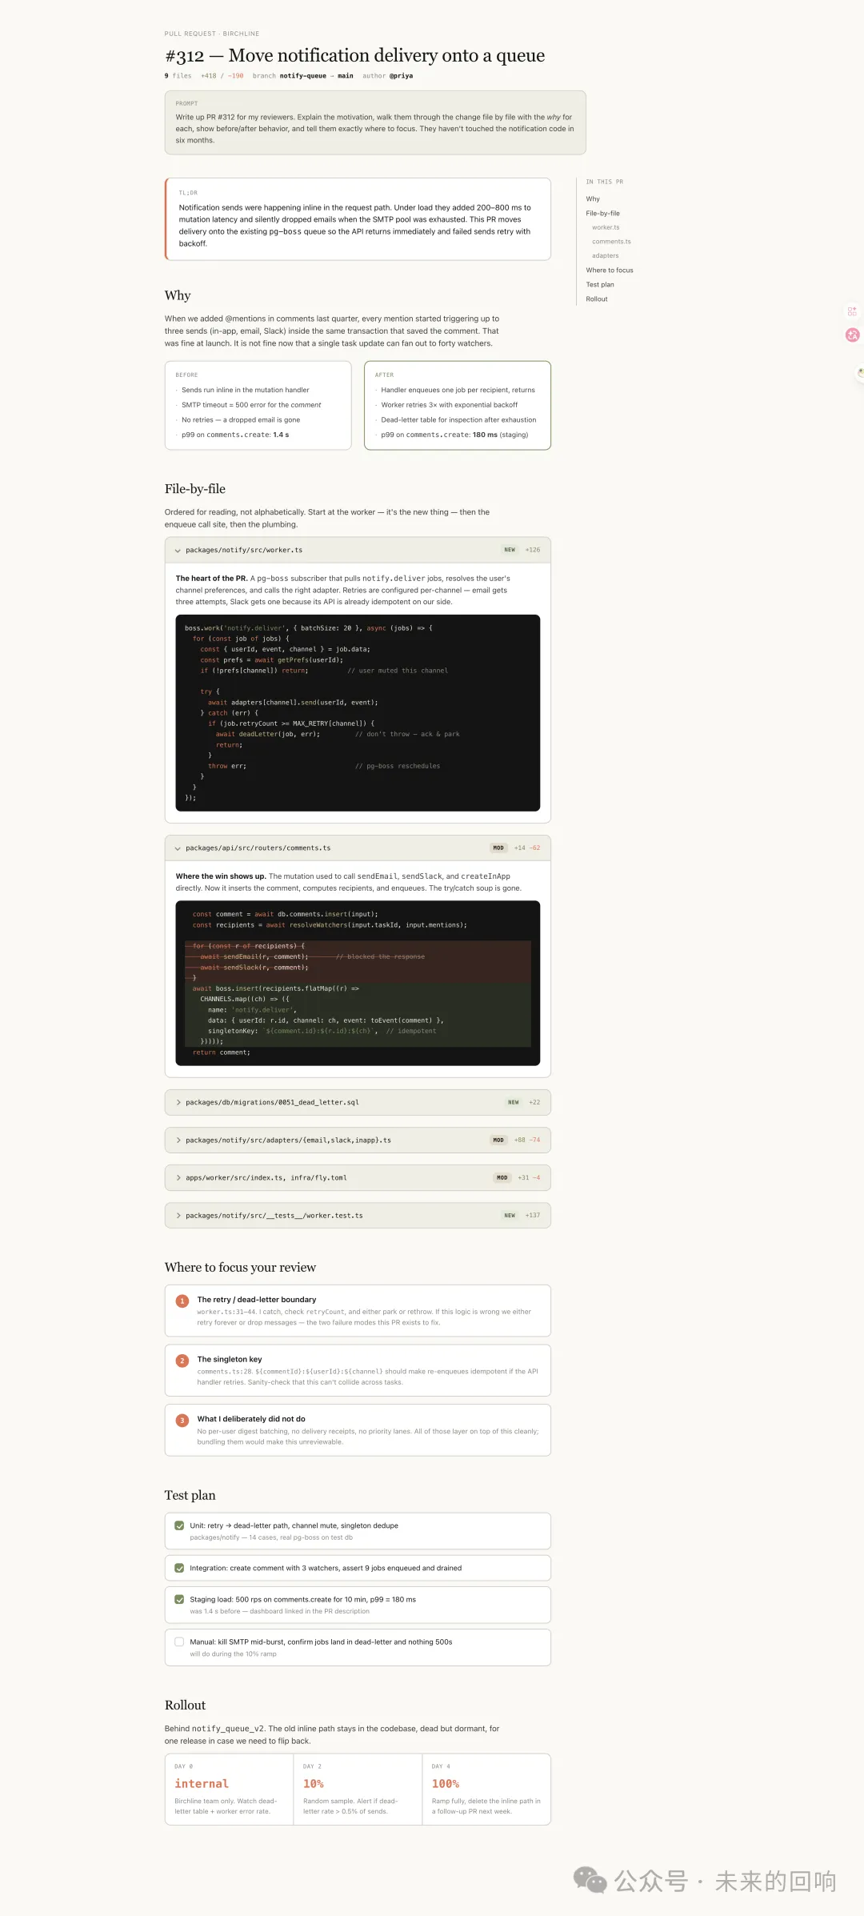The height and width of the screenshot is (1916, 864).
Task: Click the step 2 badge for singleton key
Action: [182, 1361]
